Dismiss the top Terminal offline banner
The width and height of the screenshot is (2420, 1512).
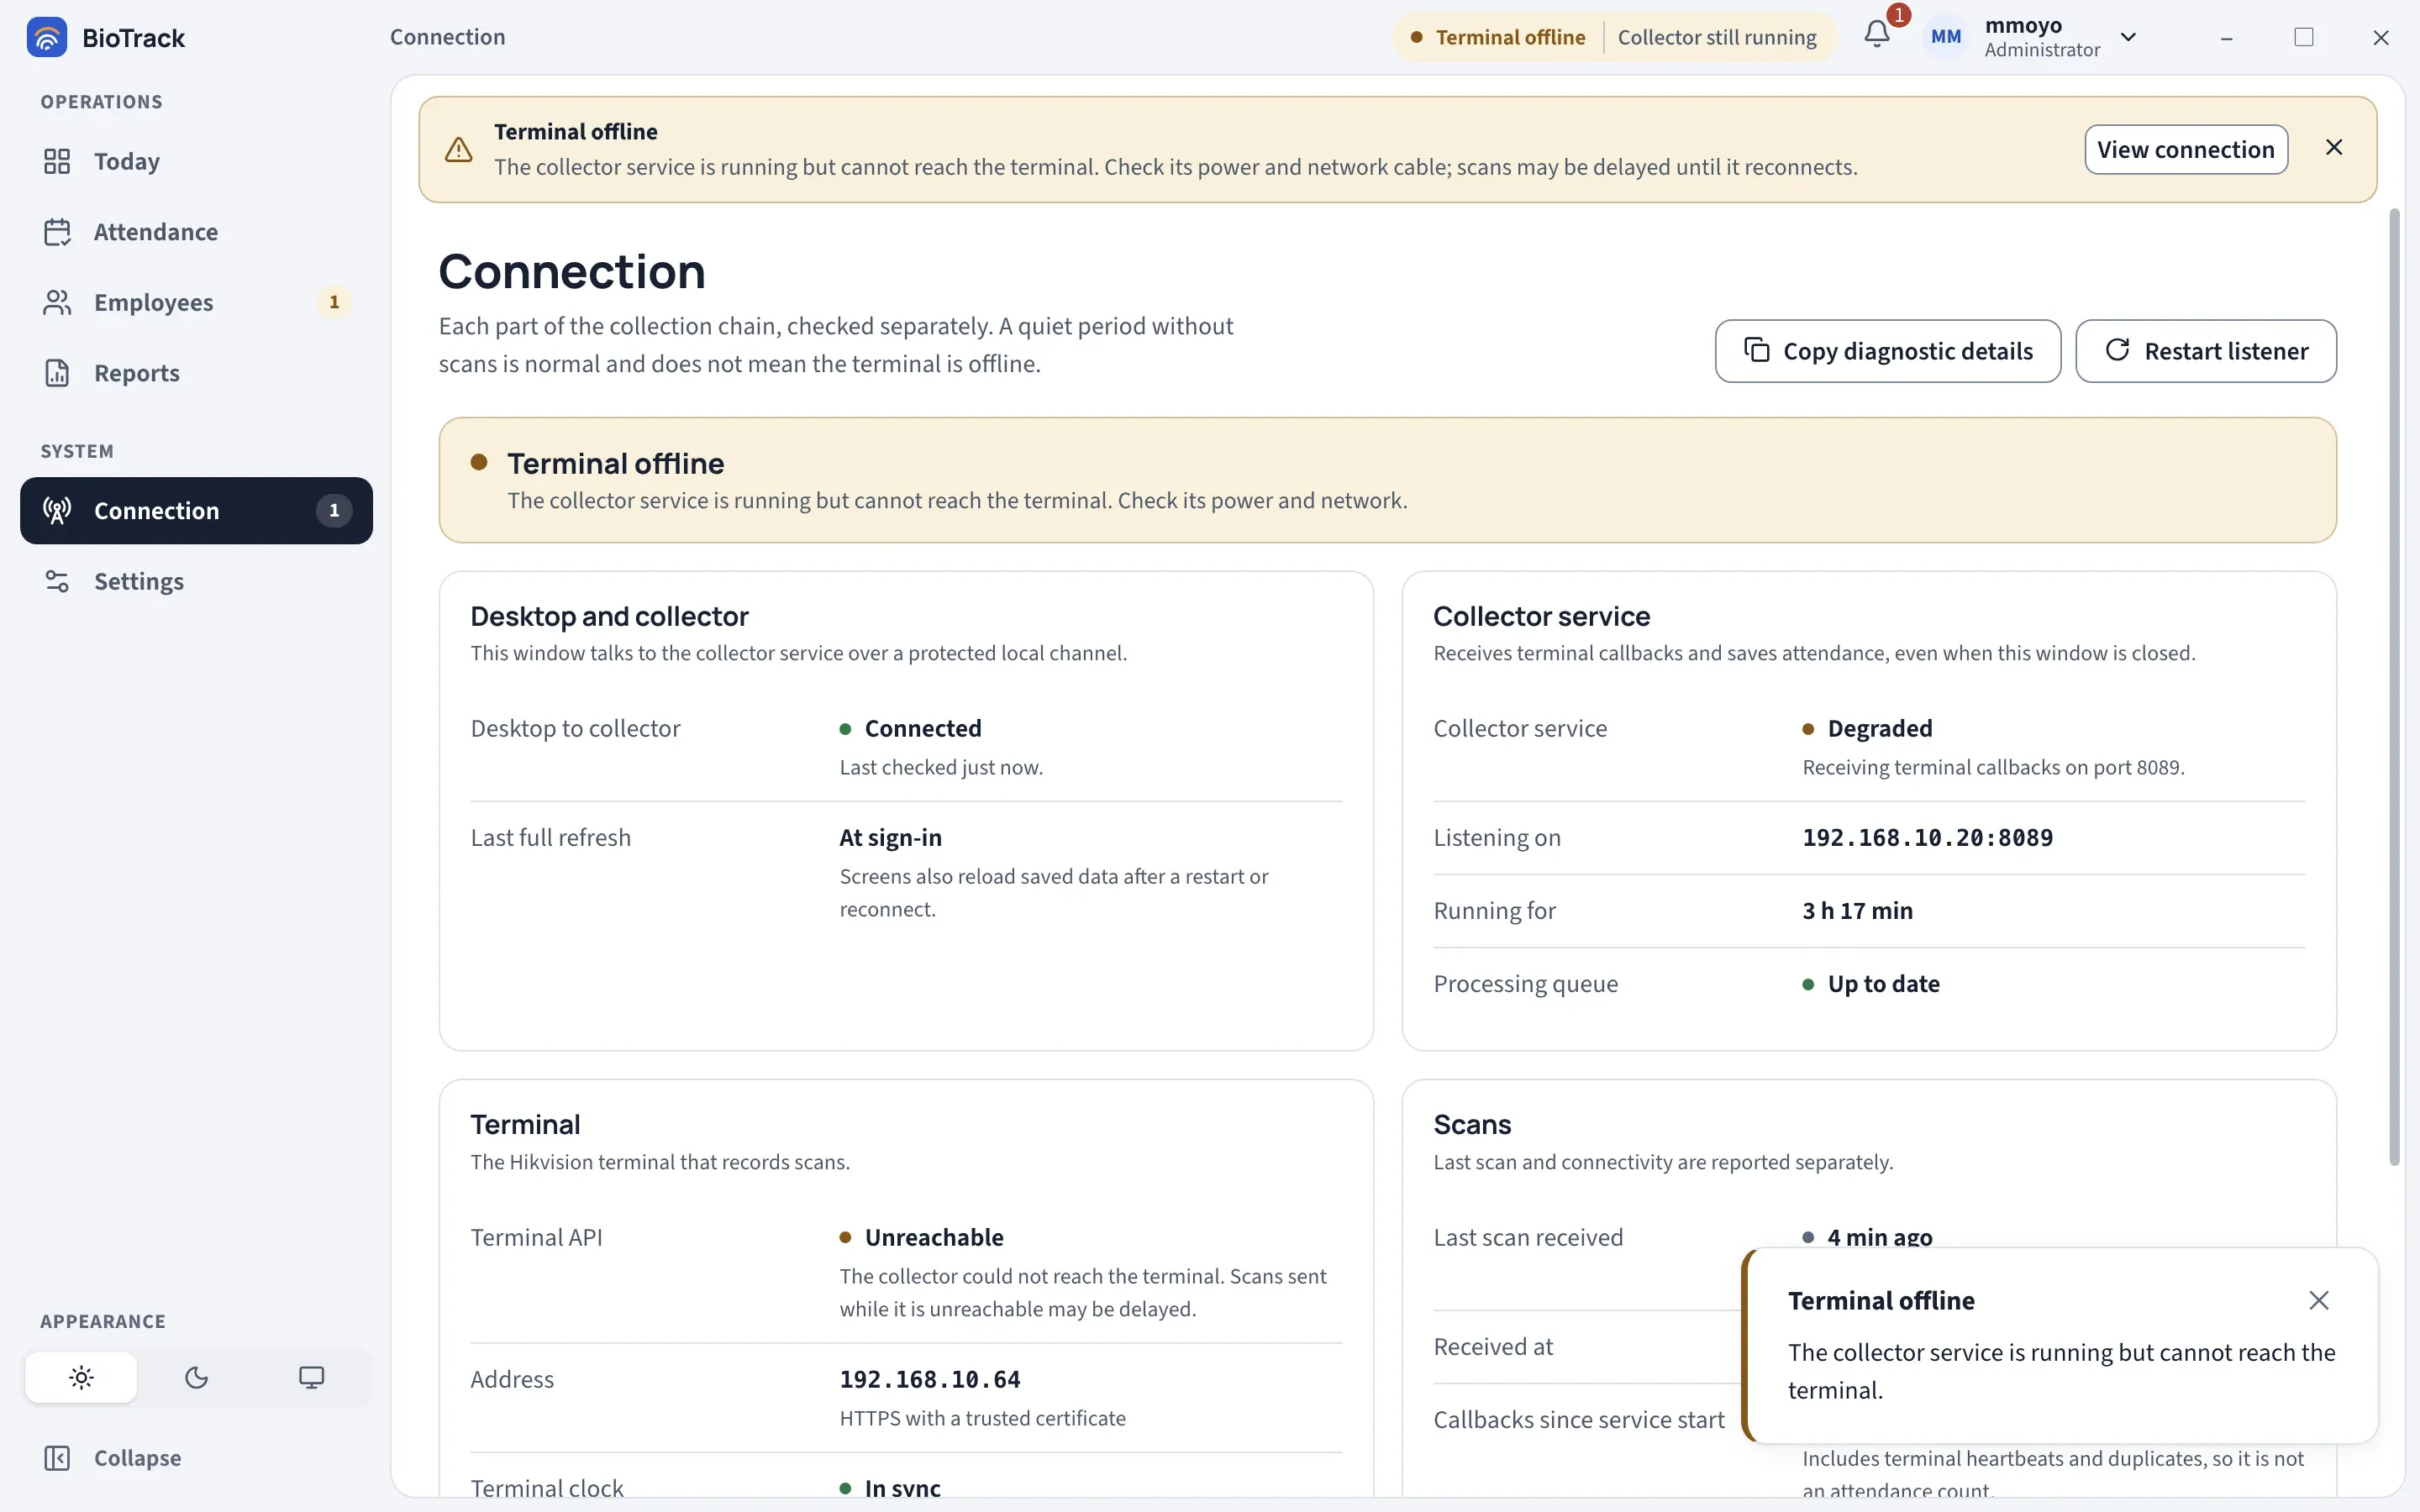pos(2334,148)
